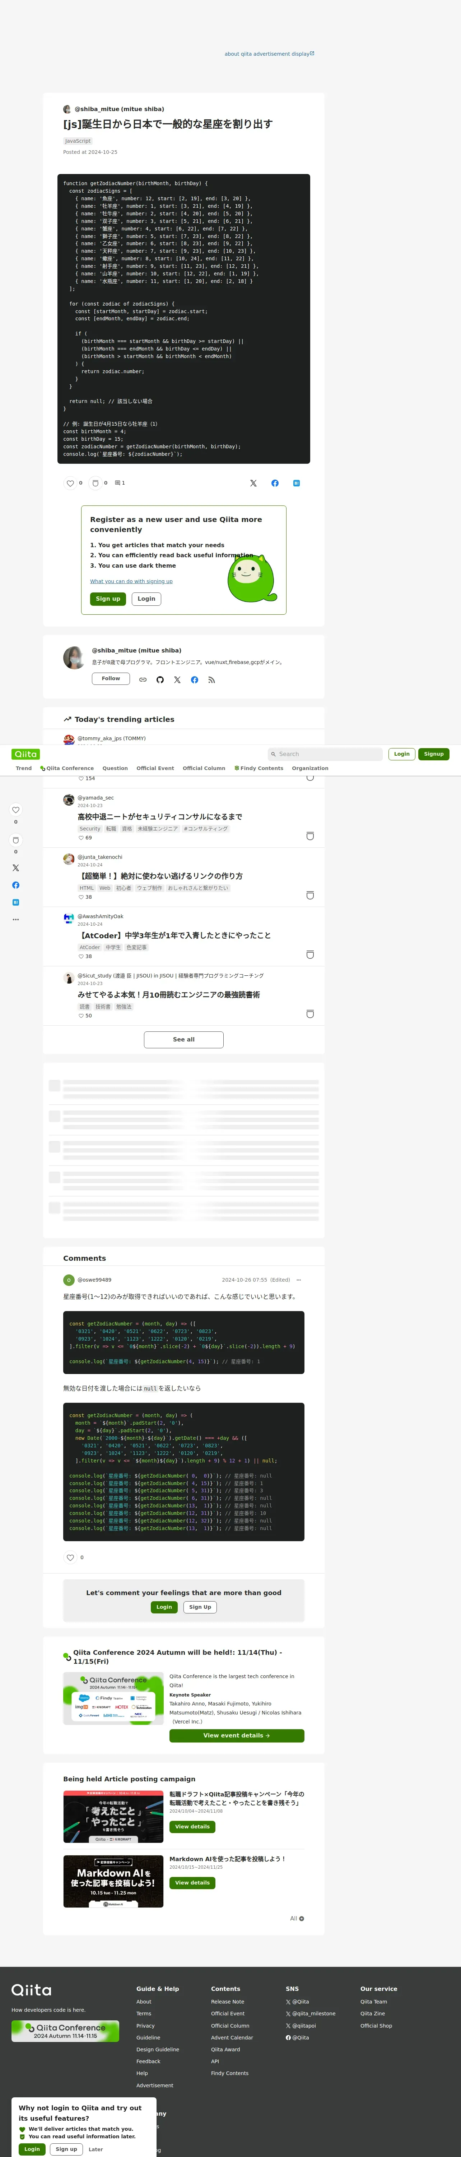Viewport: 461px width, 2157px height.
Task: Select the JavaScript tag under the title
Action: pyautogui.click(x=78, y=141)
